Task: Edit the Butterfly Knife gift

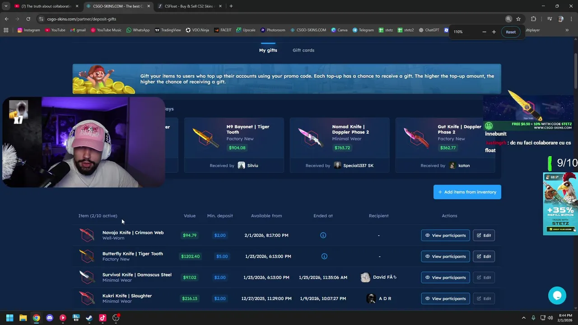Action: (x=484, y=256)
